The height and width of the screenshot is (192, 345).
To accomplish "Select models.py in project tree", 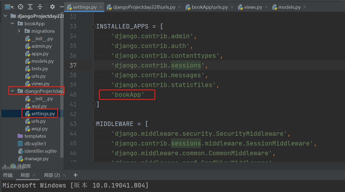I will click(42, 61).
